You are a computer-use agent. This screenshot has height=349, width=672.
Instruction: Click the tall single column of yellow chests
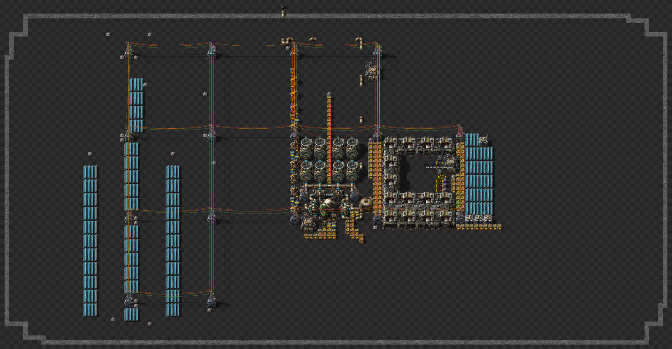[x=329, y=140]
